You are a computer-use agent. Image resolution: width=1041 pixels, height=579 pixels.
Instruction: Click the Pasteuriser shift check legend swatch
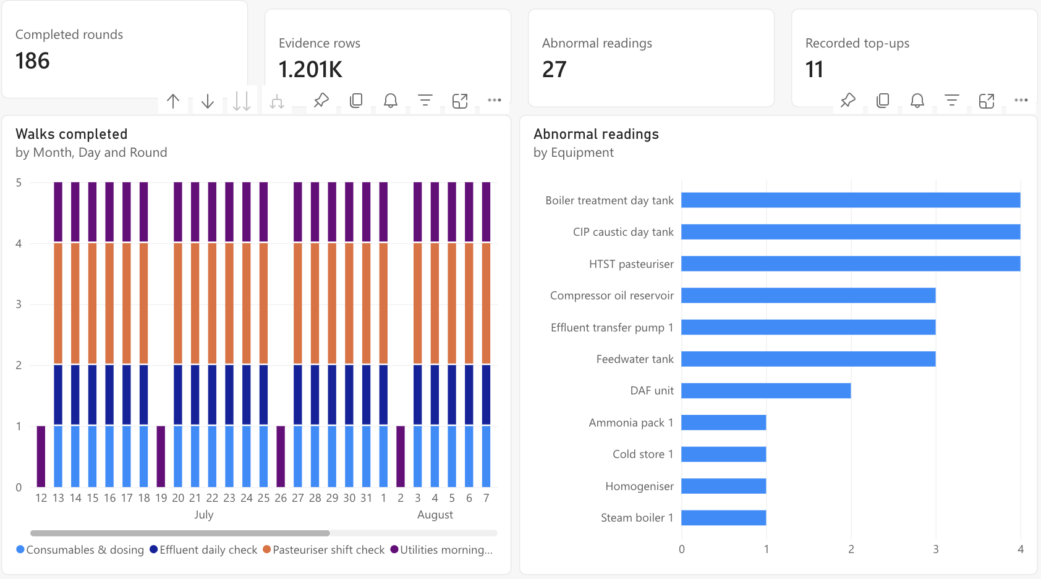tap(267, 549)
